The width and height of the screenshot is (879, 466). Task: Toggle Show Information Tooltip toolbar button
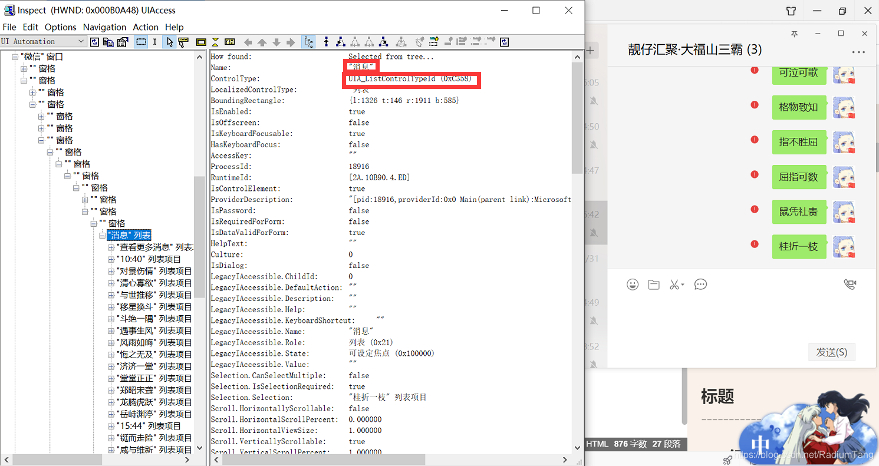pos(229,42)
